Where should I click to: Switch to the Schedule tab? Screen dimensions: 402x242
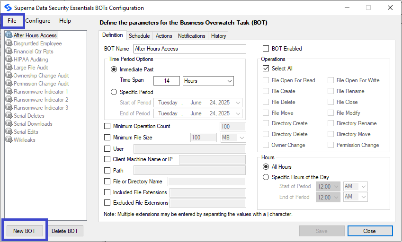tap(139, 36)
